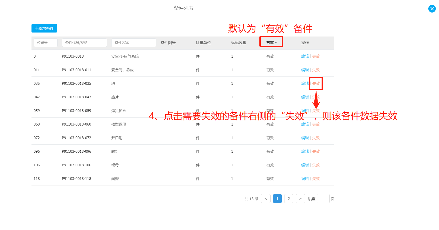The width and height of the screenshot is (439, 230).
Task: Select page 2 in pagination
Action: (289, 199)
